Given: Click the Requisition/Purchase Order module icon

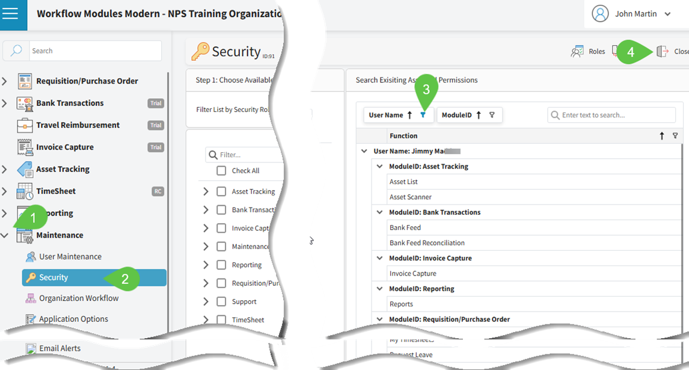Looking at the screenshot, I should pos(25,81).
